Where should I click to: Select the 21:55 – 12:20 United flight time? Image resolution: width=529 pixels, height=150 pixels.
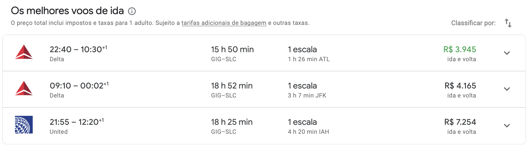tap(77, 122)
